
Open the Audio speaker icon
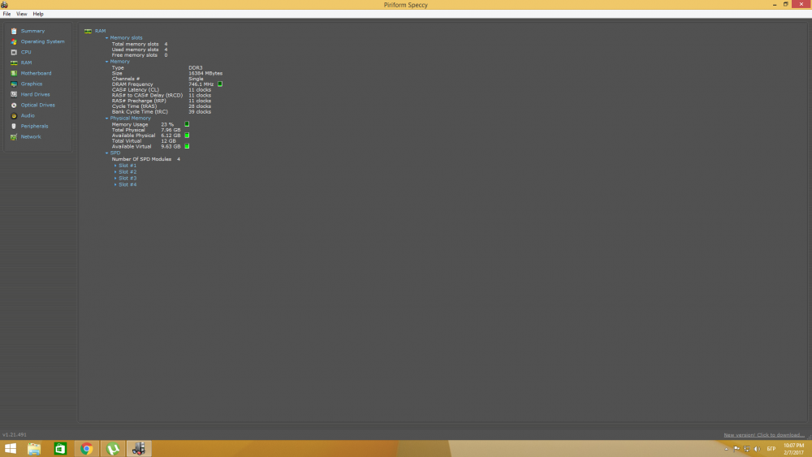(x=14, y=115)
